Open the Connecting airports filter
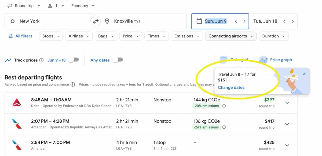The image size is (322, 156). [230, 36]
